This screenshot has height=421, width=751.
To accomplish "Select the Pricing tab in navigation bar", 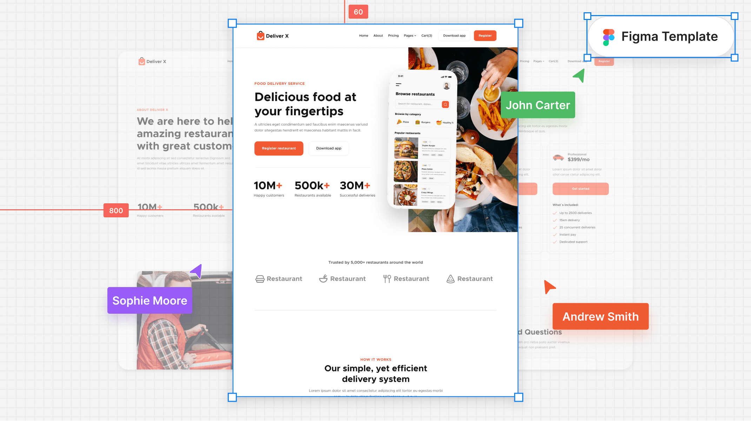I will click(393, 35).
